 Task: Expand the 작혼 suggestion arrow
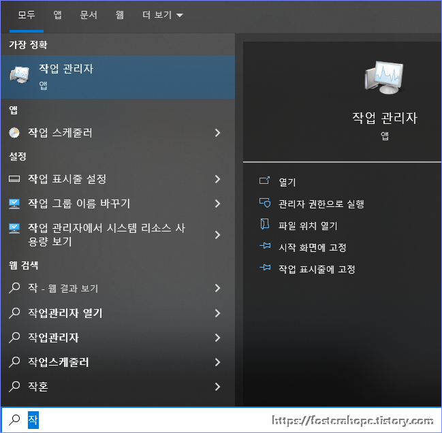[x=217, y=387]
